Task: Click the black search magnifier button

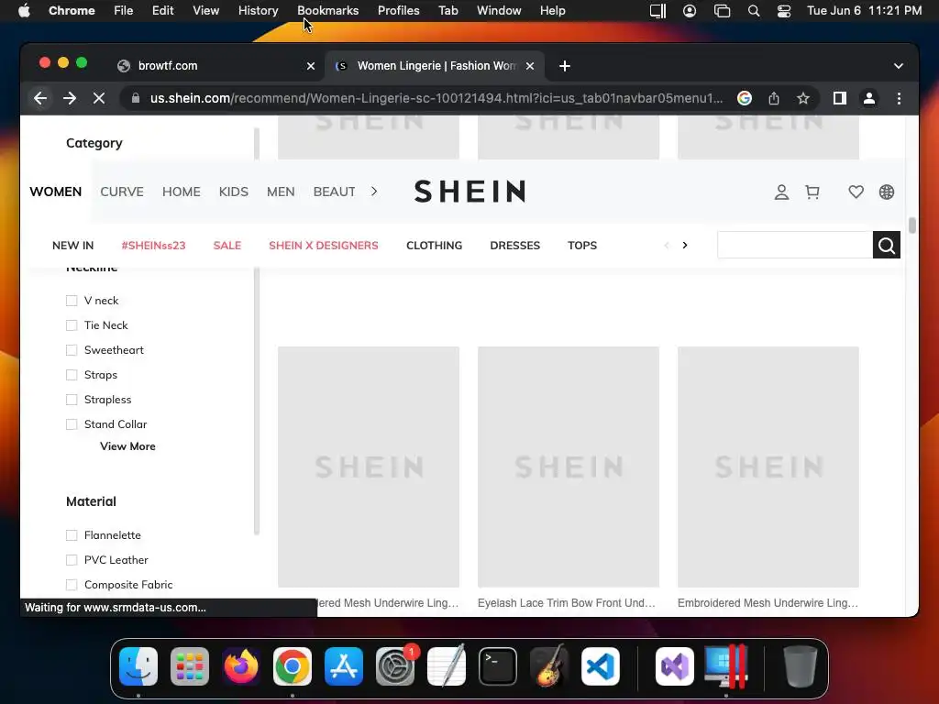Action: 887,245
